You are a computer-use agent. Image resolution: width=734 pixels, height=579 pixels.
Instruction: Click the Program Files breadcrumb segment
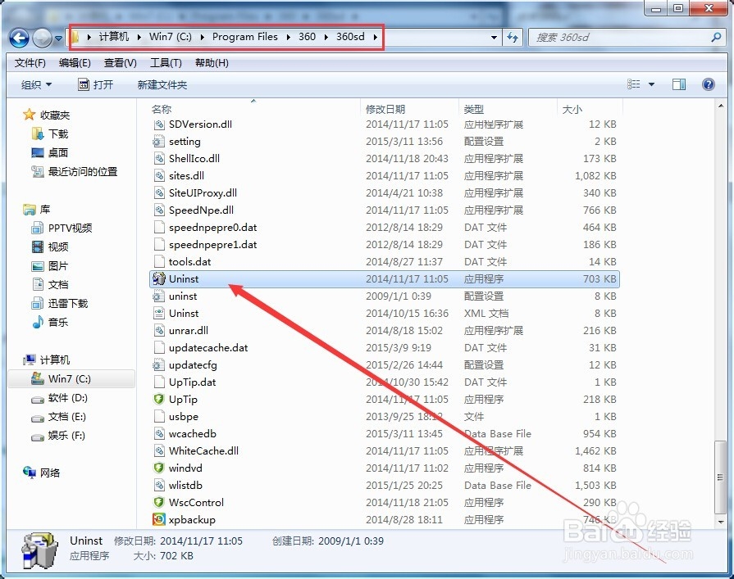[245, 37]
